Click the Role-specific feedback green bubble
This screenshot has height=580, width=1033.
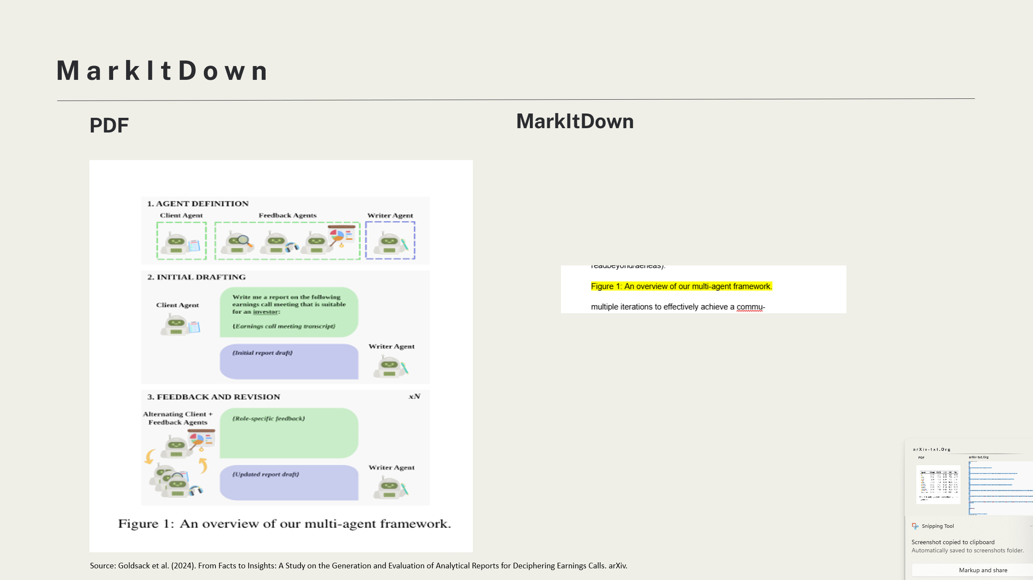(288, 432)
